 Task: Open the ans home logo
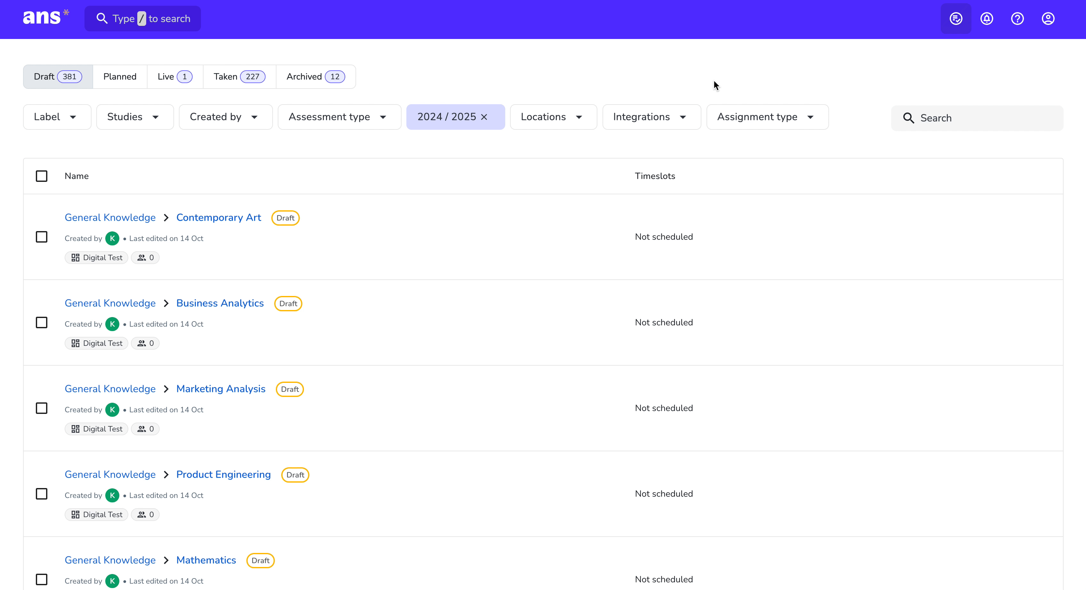(45, 18)
